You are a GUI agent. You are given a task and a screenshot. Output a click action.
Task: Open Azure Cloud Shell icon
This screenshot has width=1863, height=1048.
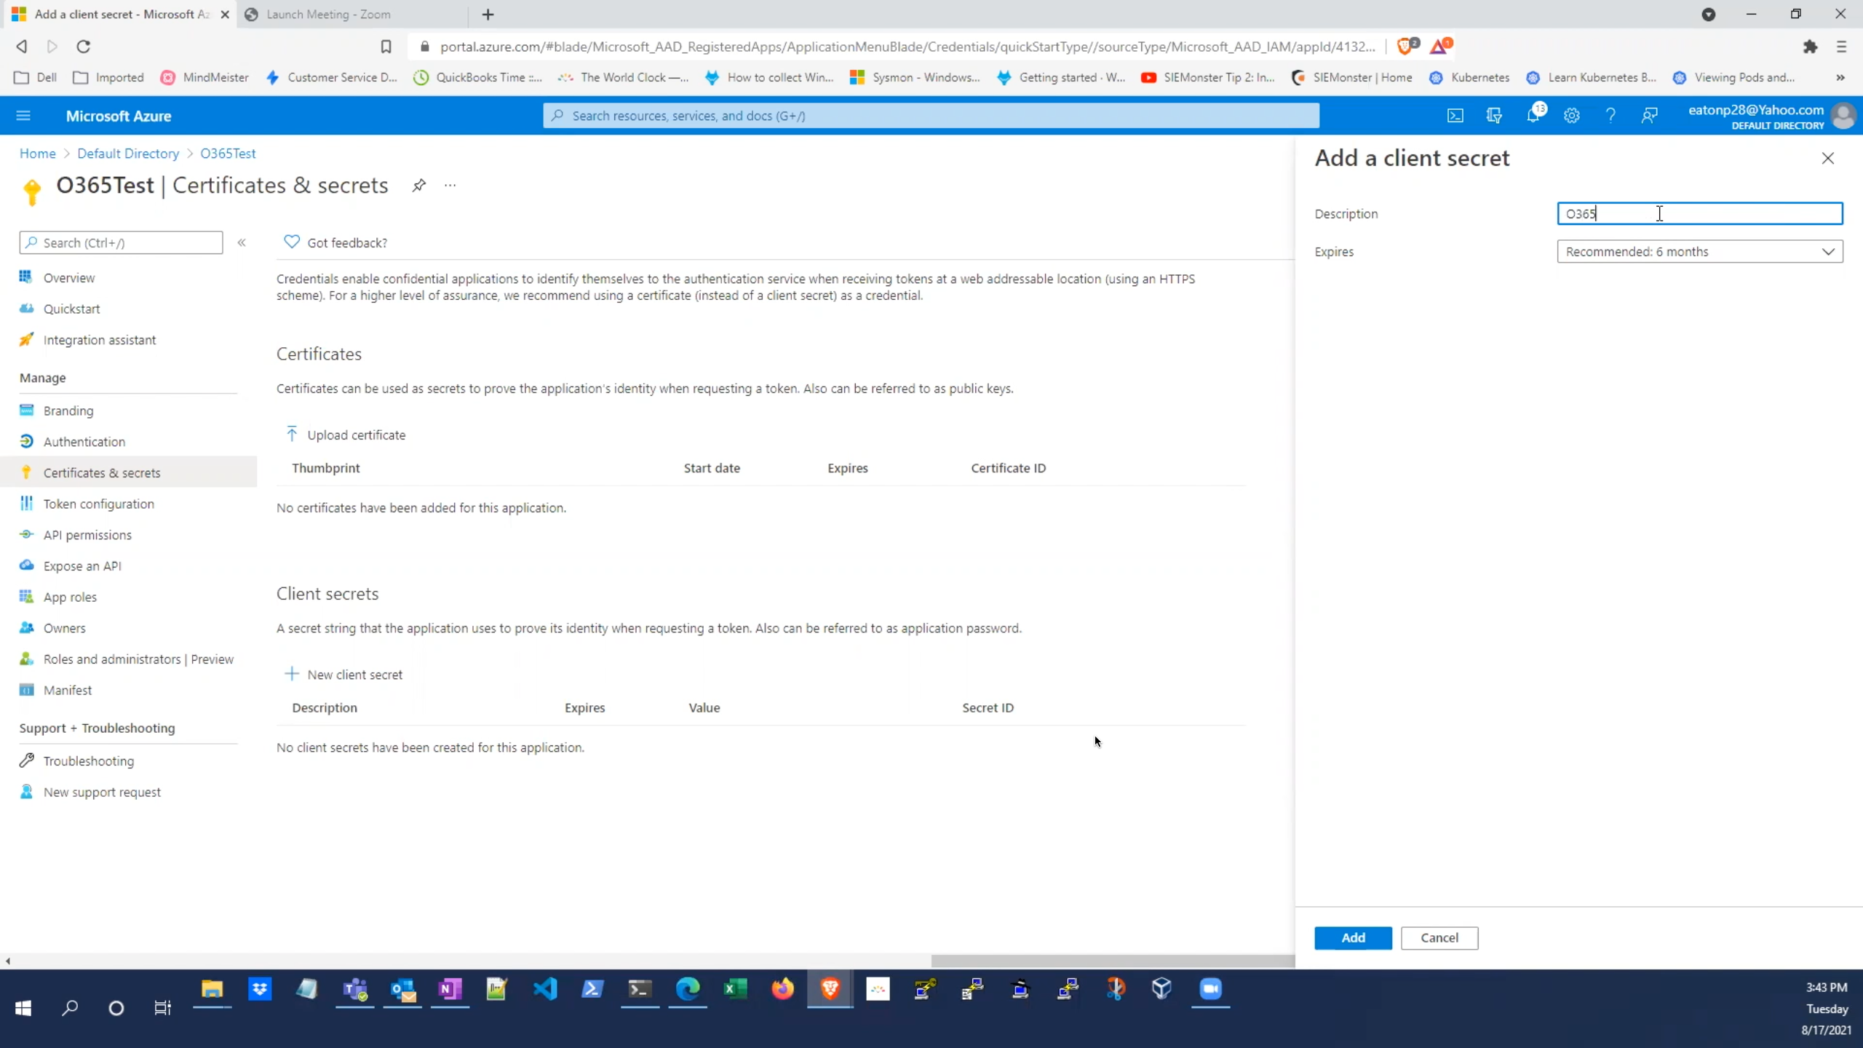tap(1455, 116)
